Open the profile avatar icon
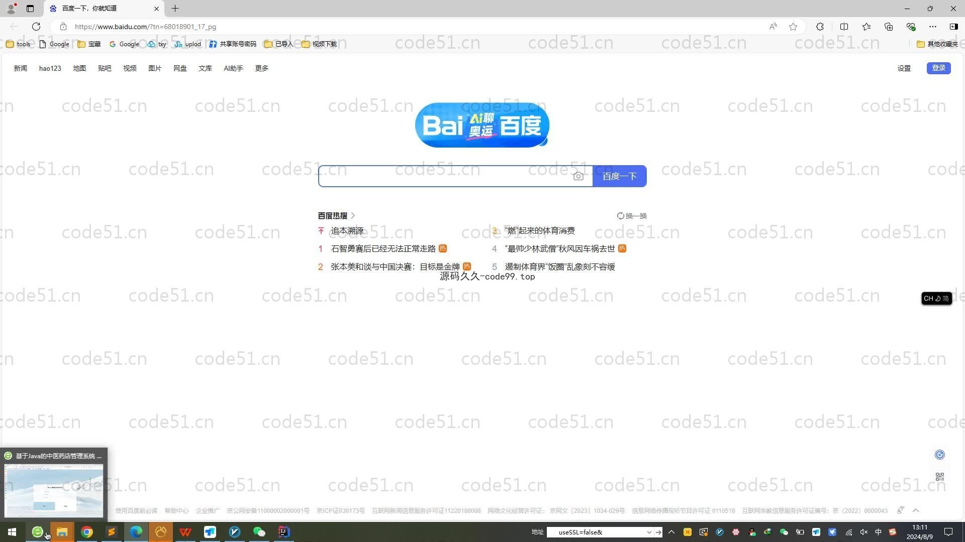The width and height of the screenshot is (965, 542). click(11, 8)
